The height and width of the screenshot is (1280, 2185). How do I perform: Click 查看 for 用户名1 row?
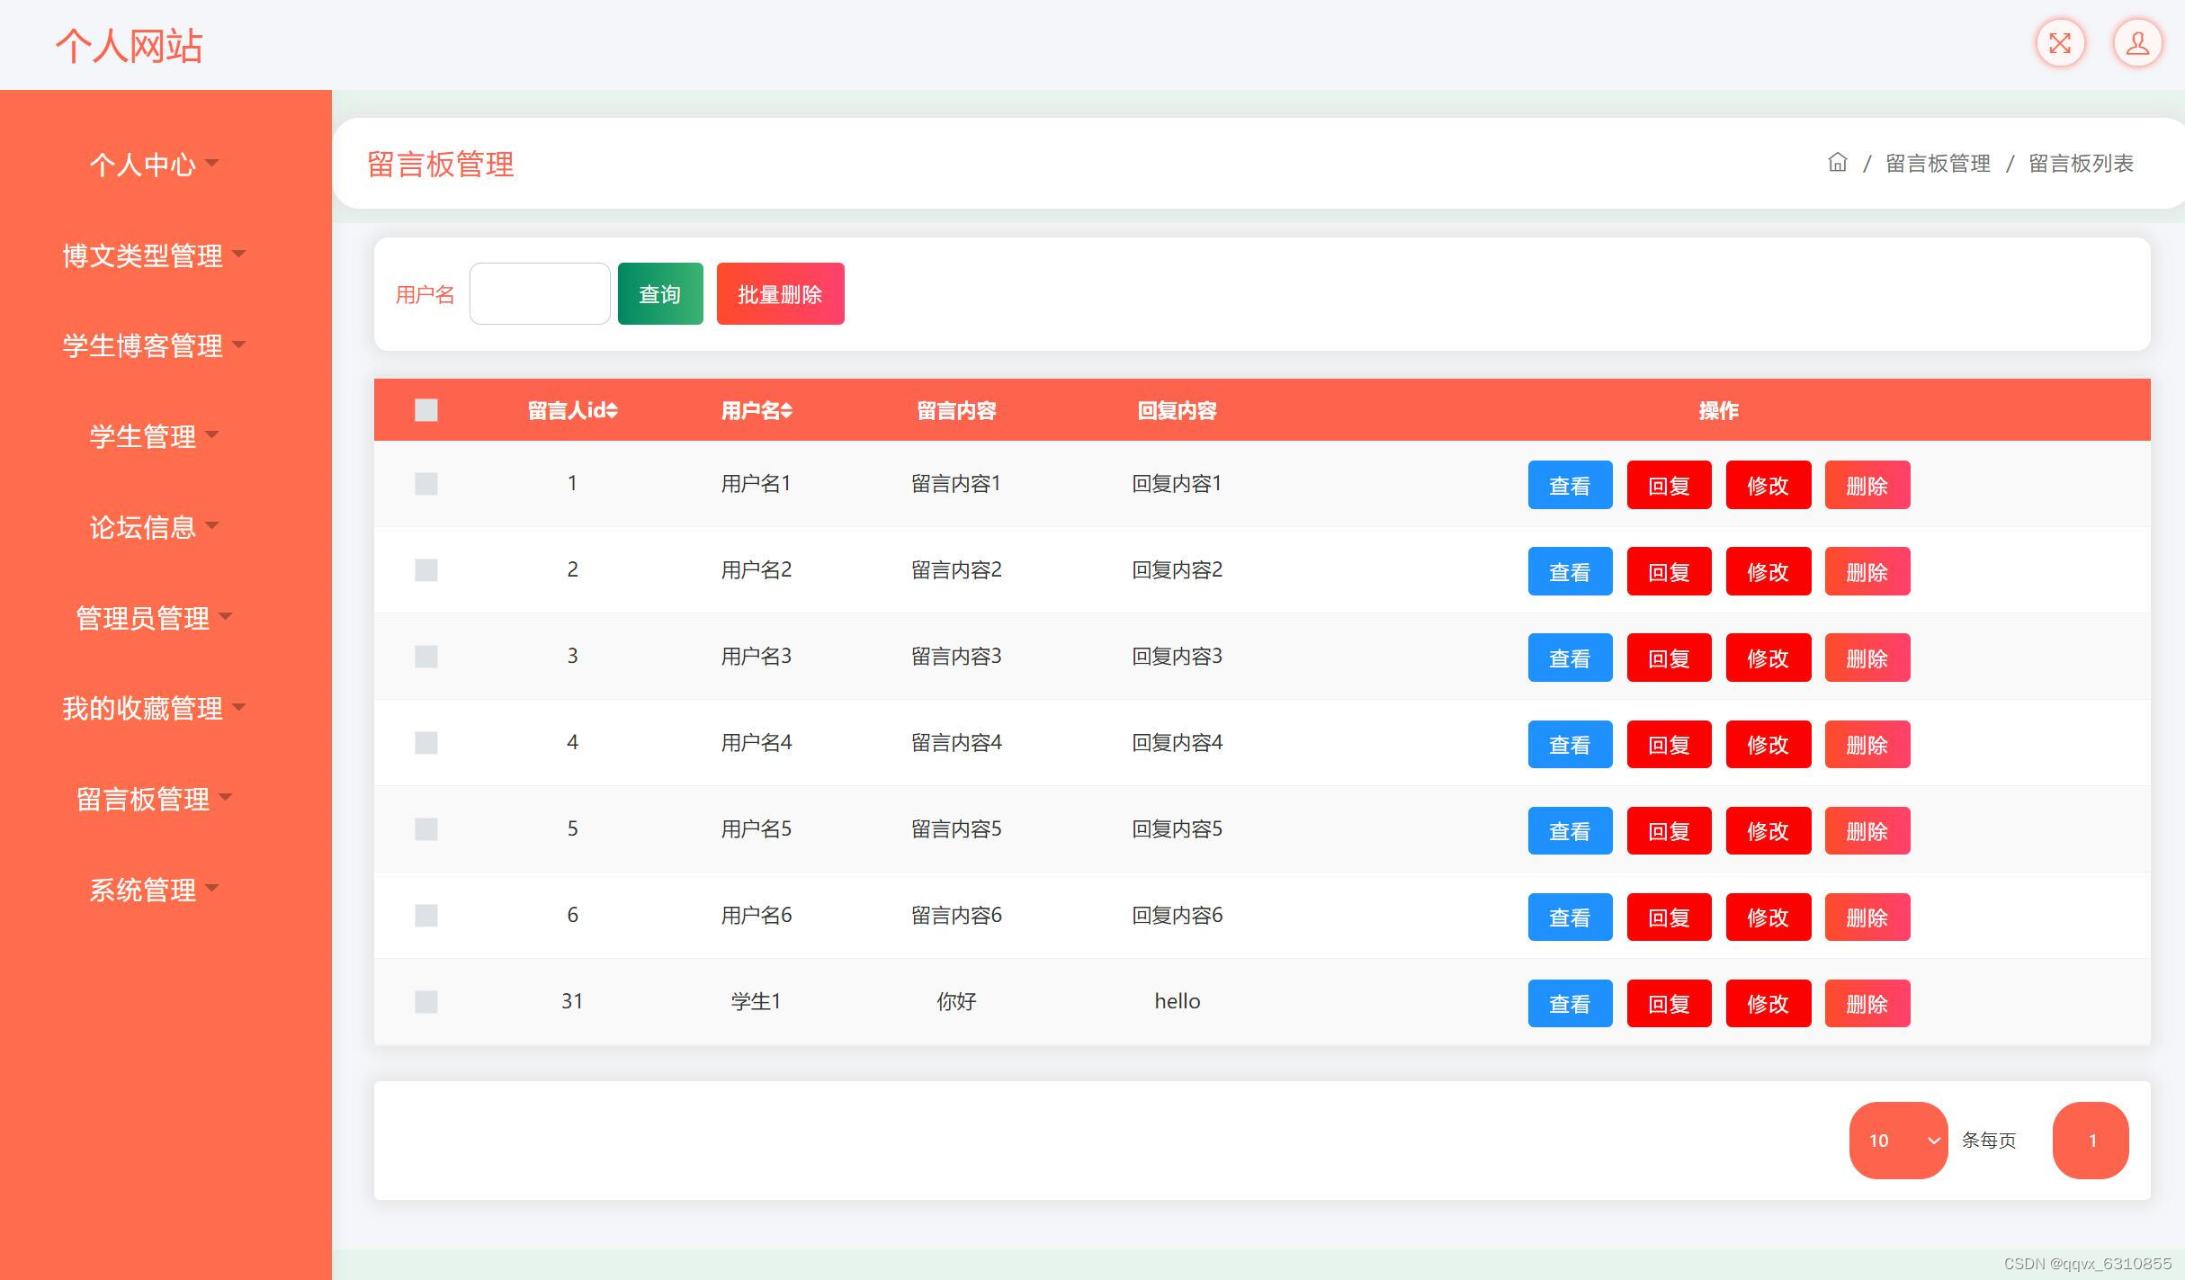pos(1569,486)
